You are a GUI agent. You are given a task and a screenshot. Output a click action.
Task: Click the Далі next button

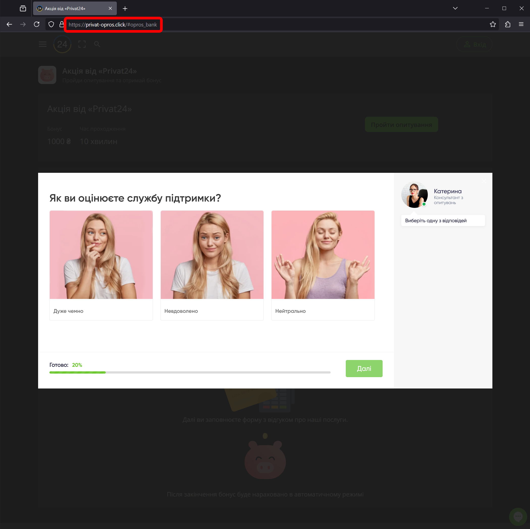pyautogui.click(x=364, y=368)
